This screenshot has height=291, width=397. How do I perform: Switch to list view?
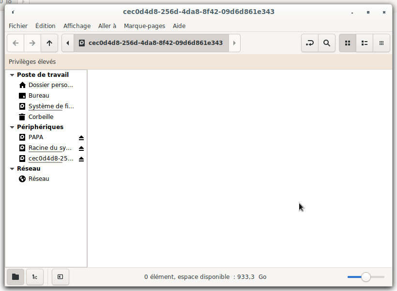point(364,43)
